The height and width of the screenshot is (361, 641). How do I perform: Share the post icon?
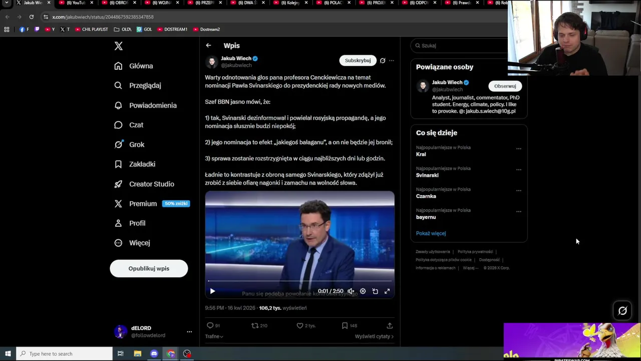(x=390, y=325)
